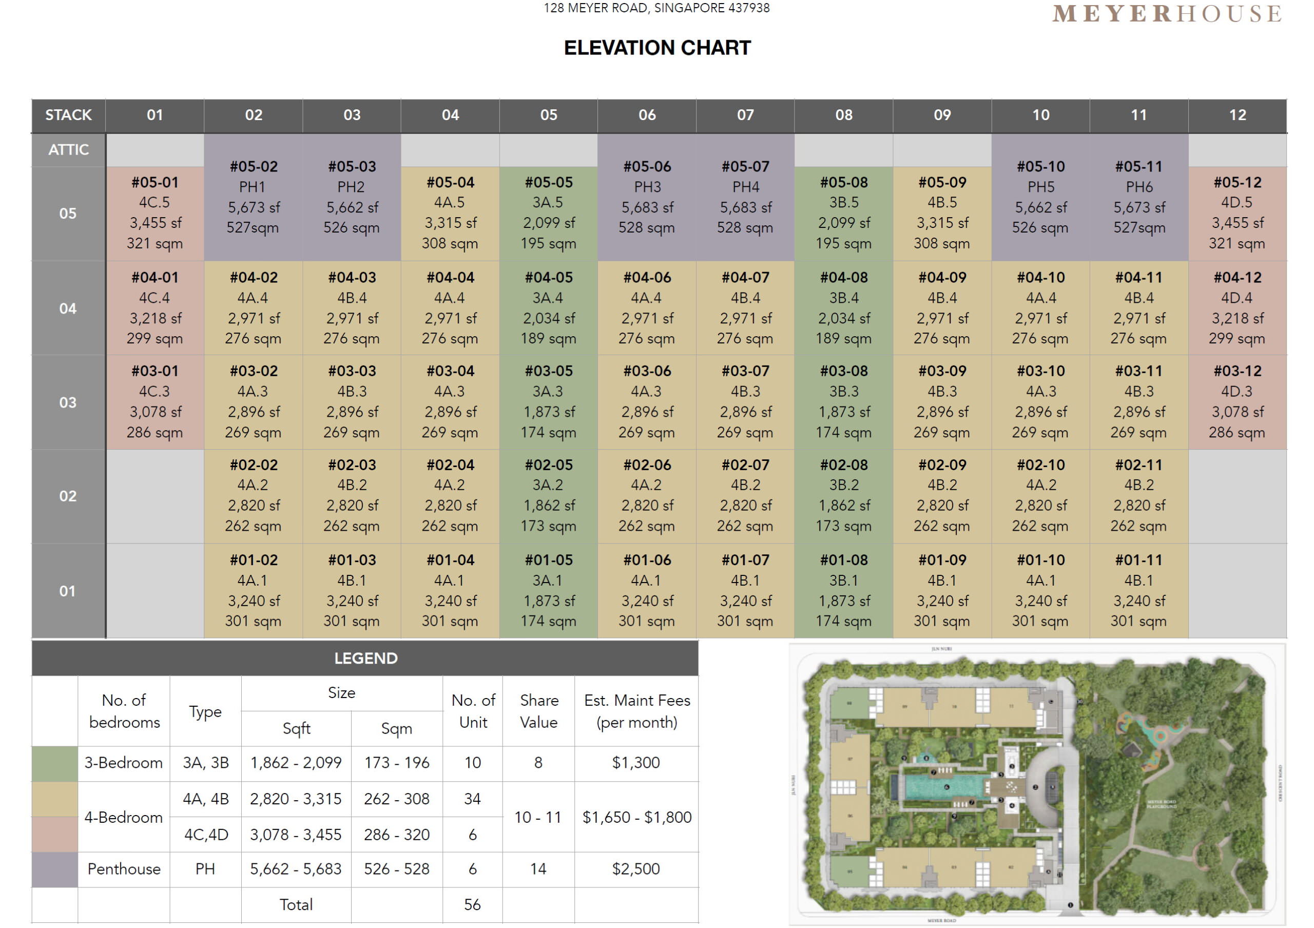This screenshot has width=1314, height=928.
Task: Choose unit #01-08 type 3B.1
Action: click(843, 590)
